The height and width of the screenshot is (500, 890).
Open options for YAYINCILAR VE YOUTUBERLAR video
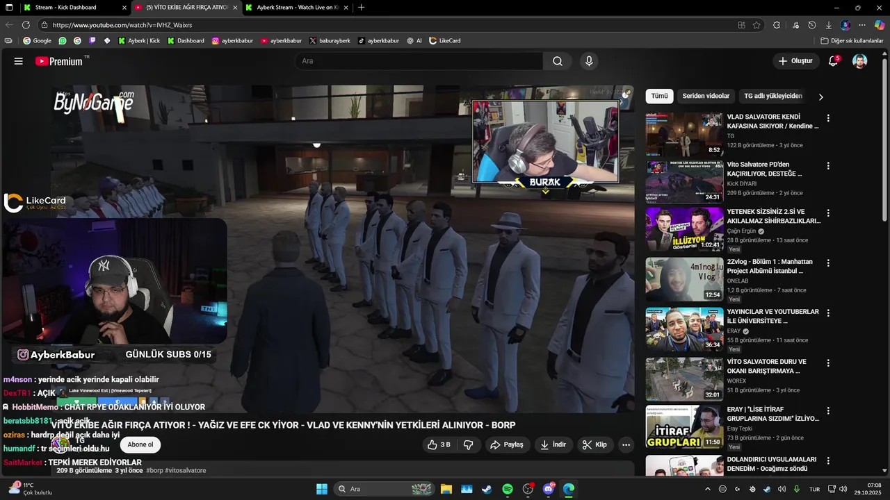tap(827, 313)
